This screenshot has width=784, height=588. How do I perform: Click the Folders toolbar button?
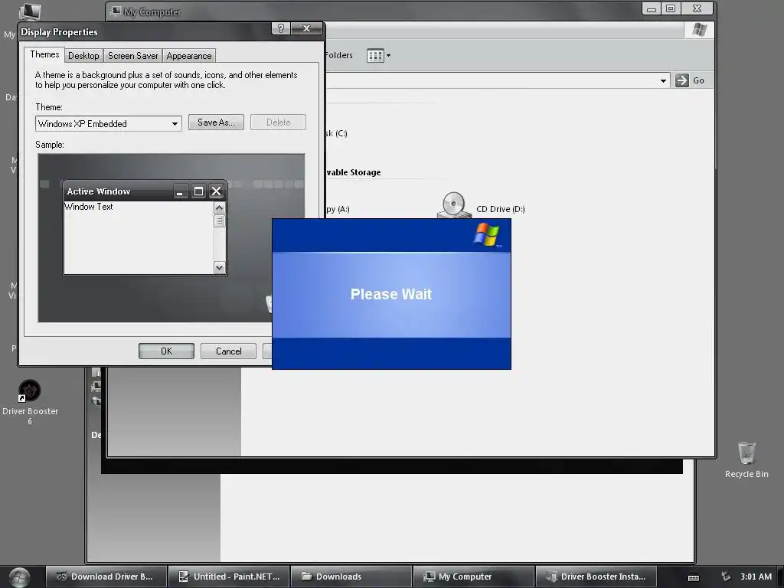pyautogui.click(x=338, y=55)
